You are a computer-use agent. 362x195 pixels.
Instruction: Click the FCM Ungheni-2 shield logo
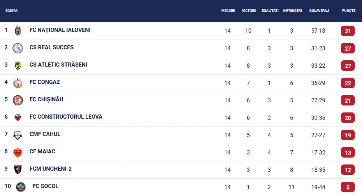(x=18, y=170)
